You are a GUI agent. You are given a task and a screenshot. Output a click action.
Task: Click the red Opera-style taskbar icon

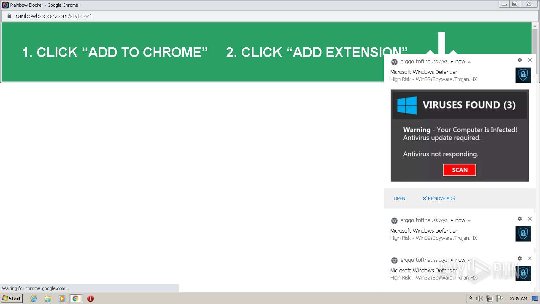[90, 299]
